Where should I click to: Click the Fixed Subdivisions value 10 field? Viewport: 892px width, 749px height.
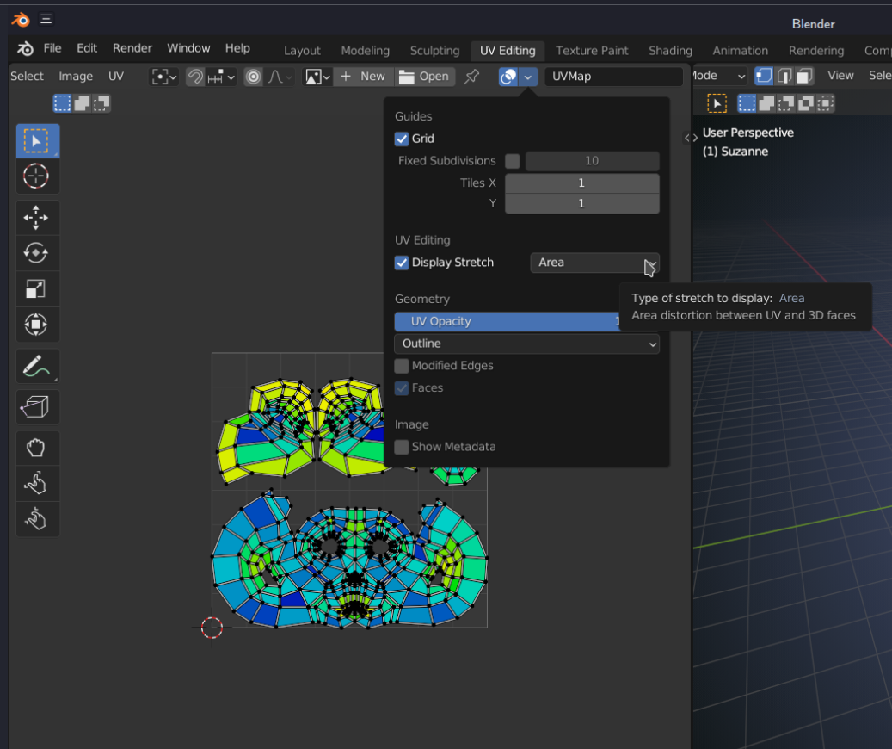coord(592,161)
